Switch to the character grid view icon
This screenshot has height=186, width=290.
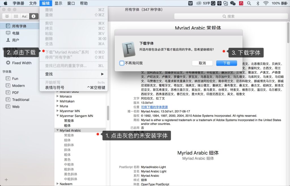(x=16, y=16)
